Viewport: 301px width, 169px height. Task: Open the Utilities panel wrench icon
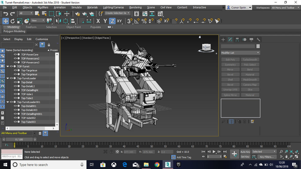tap(258, 39)
